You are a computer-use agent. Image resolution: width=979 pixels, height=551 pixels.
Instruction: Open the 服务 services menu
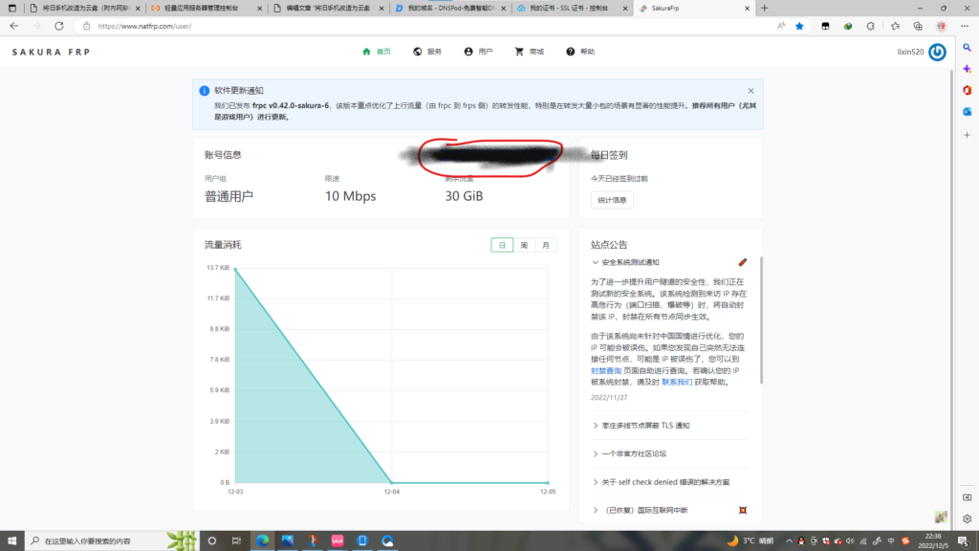pyautogui.click(x=427, y=52)
